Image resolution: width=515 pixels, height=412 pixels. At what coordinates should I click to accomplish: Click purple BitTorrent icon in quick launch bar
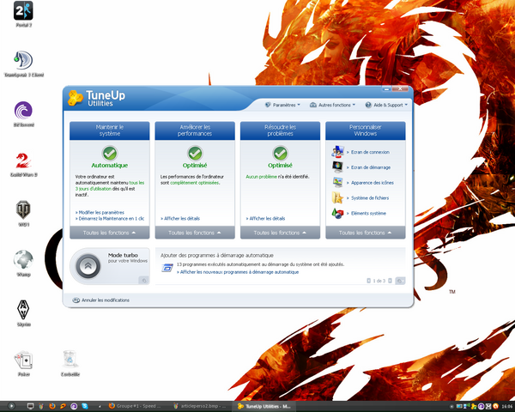(74, 406)
